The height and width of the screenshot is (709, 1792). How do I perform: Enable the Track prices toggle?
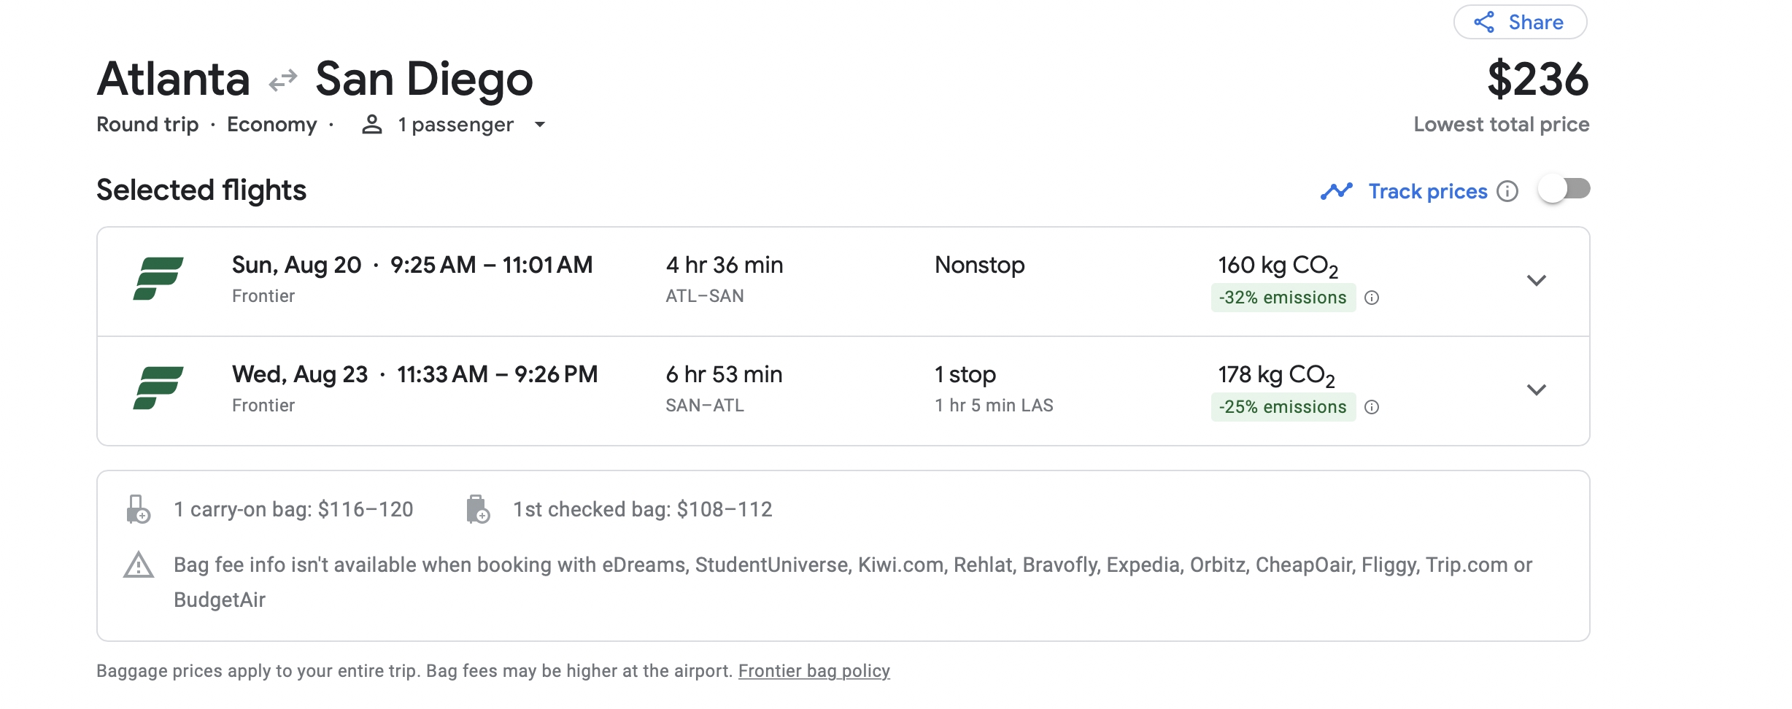pyautogui.click(x=1564, y=190)
